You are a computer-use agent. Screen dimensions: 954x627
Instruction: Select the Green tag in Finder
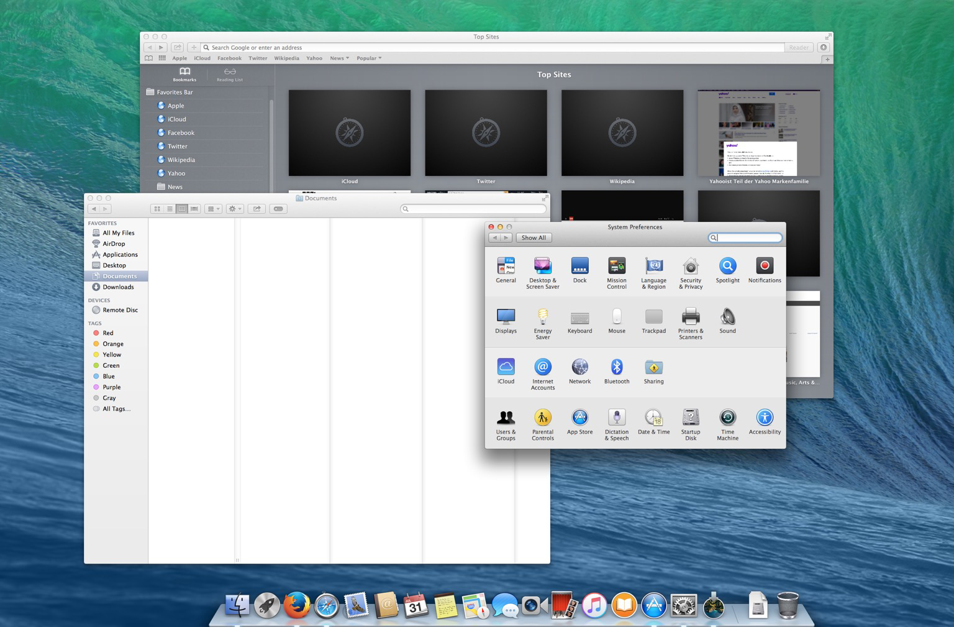click(116, 365)
